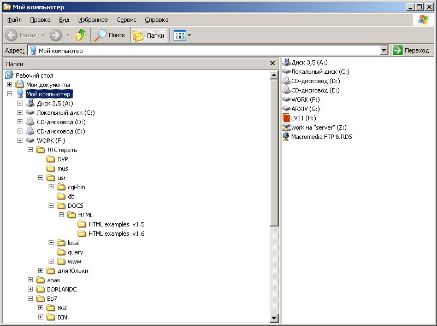Viewport: 437px width, 326px height.
Task: Select Рабочий стол desktop icon in tree
Action: point(9,75)
